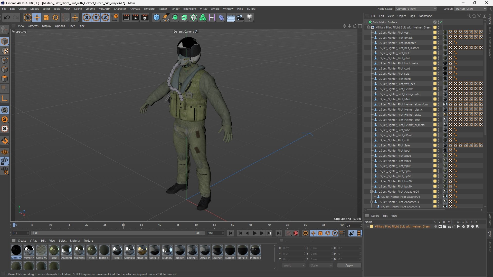The height and width of the screenshot is (277, 493).
Task: Open the MoGraph menu
Action: coord(104,9)
